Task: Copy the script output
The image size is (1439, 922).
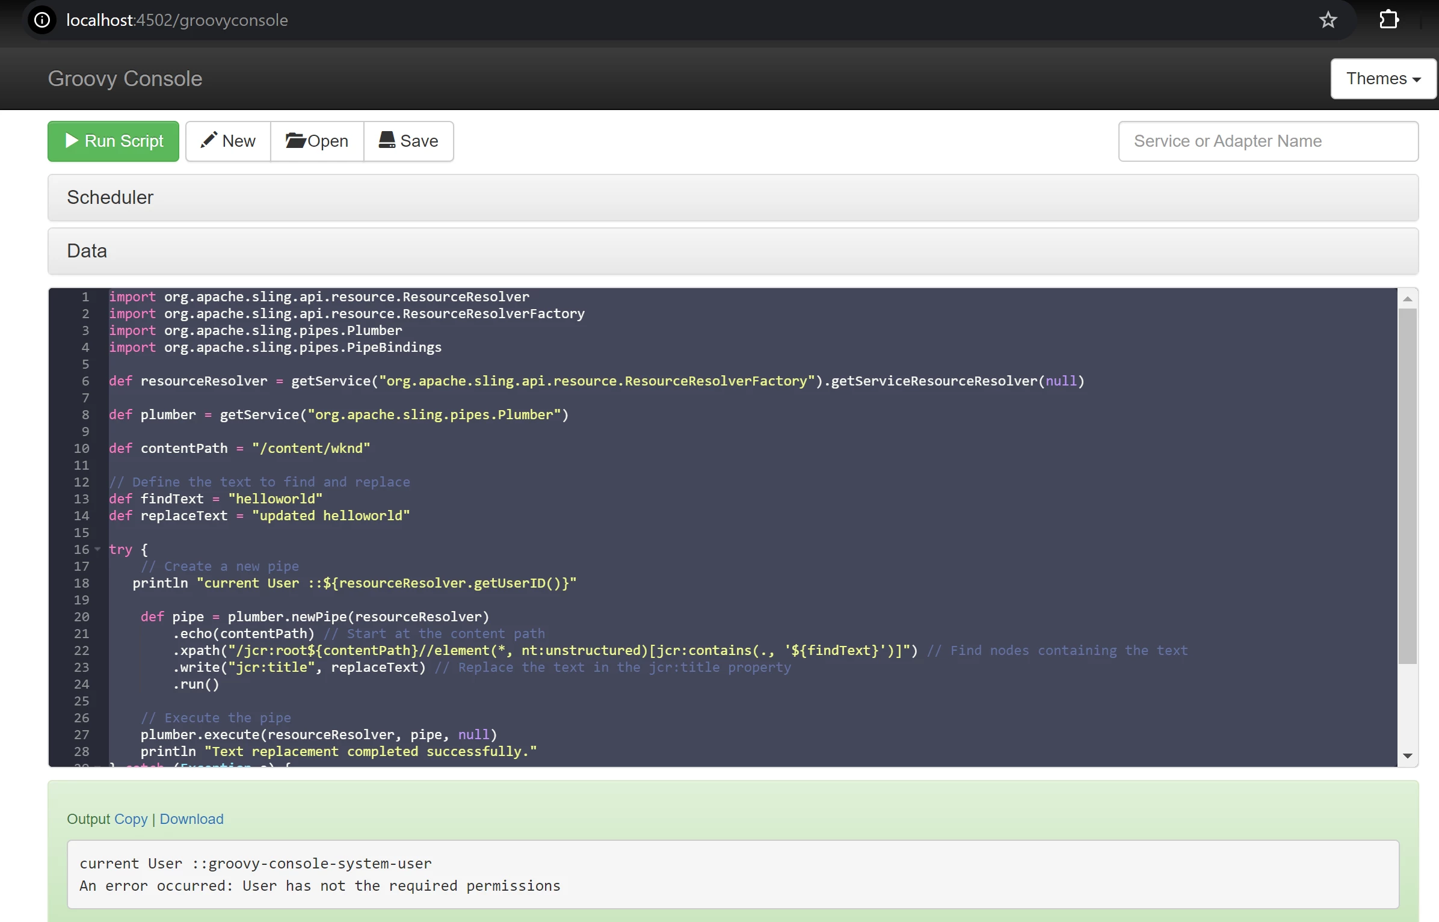Action: (131, 819)
